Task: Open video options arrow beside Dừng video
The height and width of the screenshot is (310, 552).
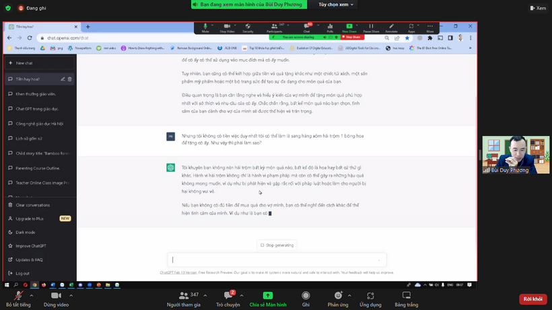Action: tap(71, 296)
